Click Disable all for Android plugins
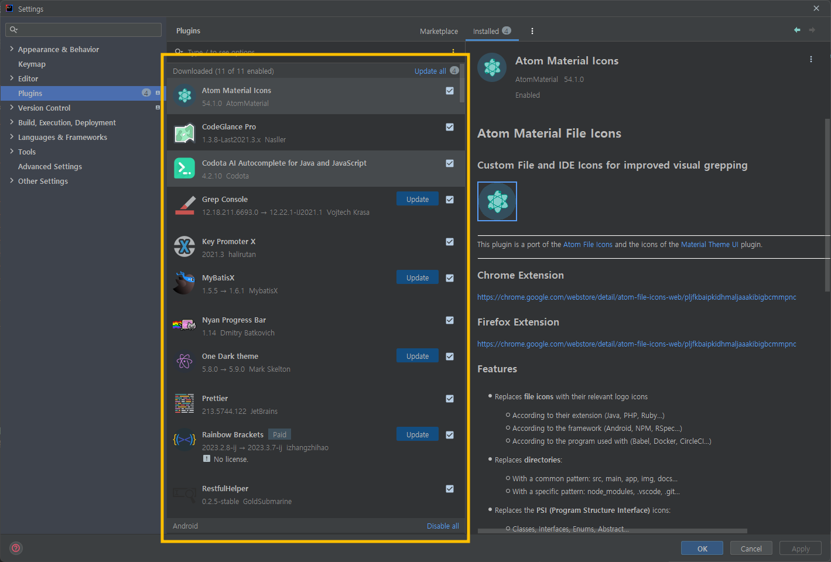Screen dimensions: 831x562 pyautogui.click(x=443, y=526)
